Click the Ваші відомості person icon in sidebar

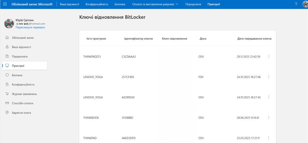pos(7,47)
